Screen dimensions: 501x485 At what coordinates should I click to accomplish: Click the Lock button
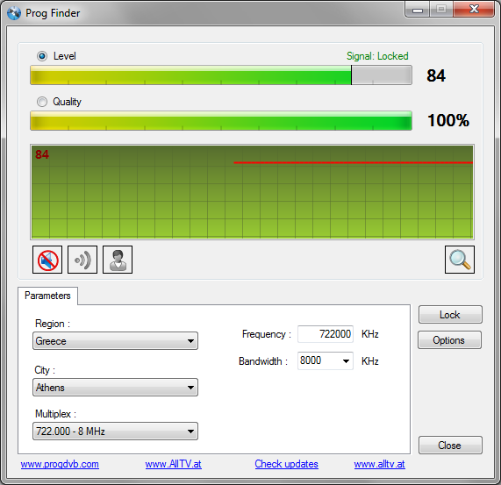[450, 315]
